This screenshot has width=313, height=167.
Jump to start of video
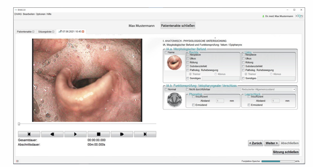tap(29, 134)
